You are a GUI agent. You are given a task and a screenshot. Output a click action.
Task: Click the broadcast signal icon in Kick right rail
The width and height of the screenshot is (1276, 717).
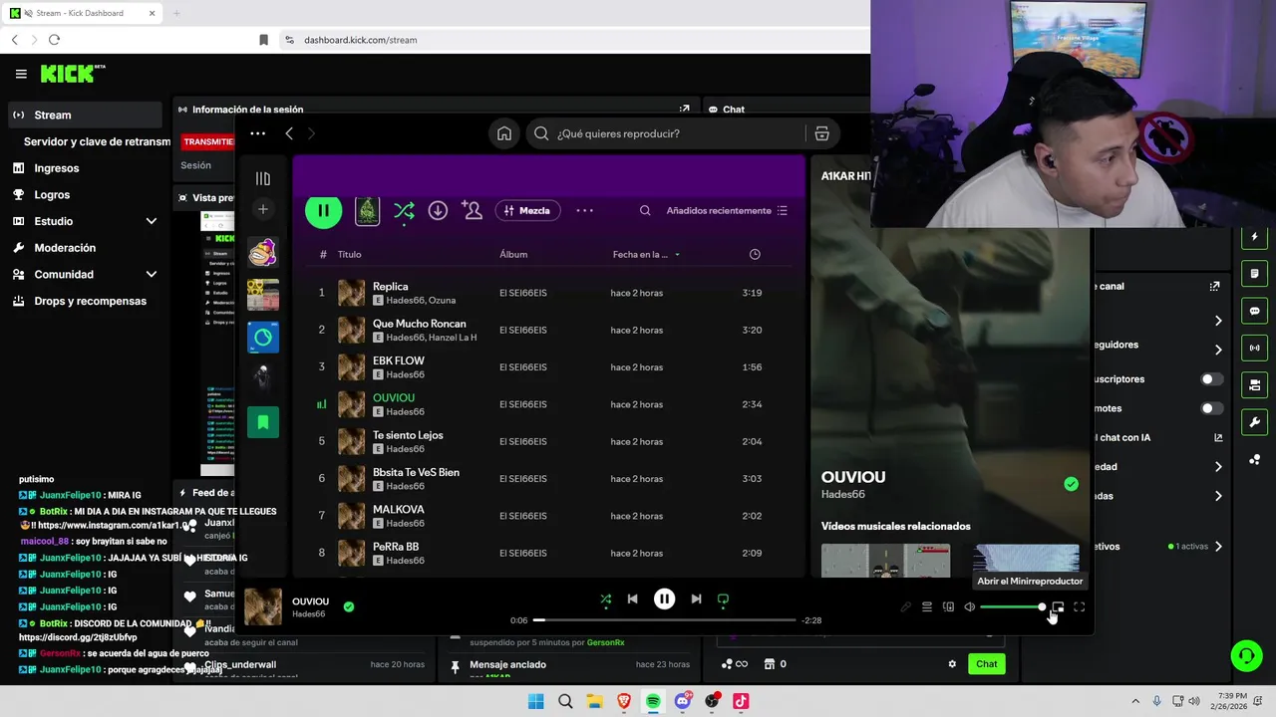[1254, 348]
